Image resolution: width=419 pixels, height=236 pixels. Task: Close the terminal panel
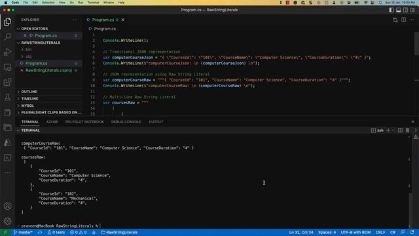[x=413, y=122]
